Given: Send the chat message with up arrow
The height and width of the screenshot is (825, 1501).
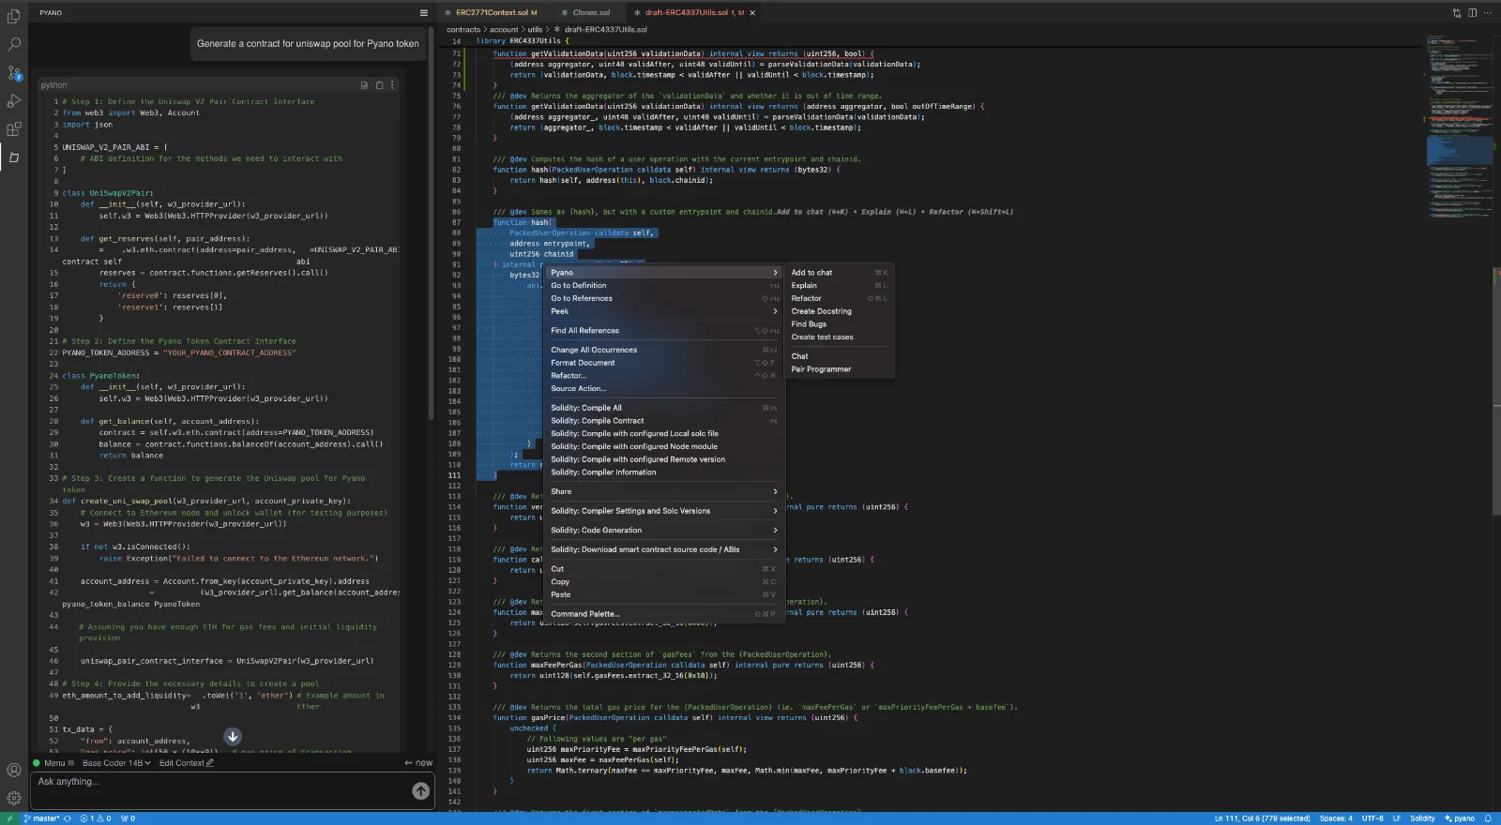Looking at the screenshot, I should point(421,791).
